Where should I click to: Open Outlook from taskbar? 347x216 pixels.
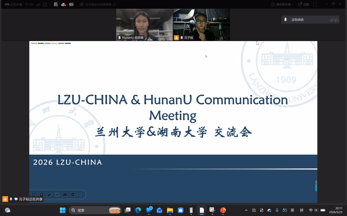tap(159, 210)
